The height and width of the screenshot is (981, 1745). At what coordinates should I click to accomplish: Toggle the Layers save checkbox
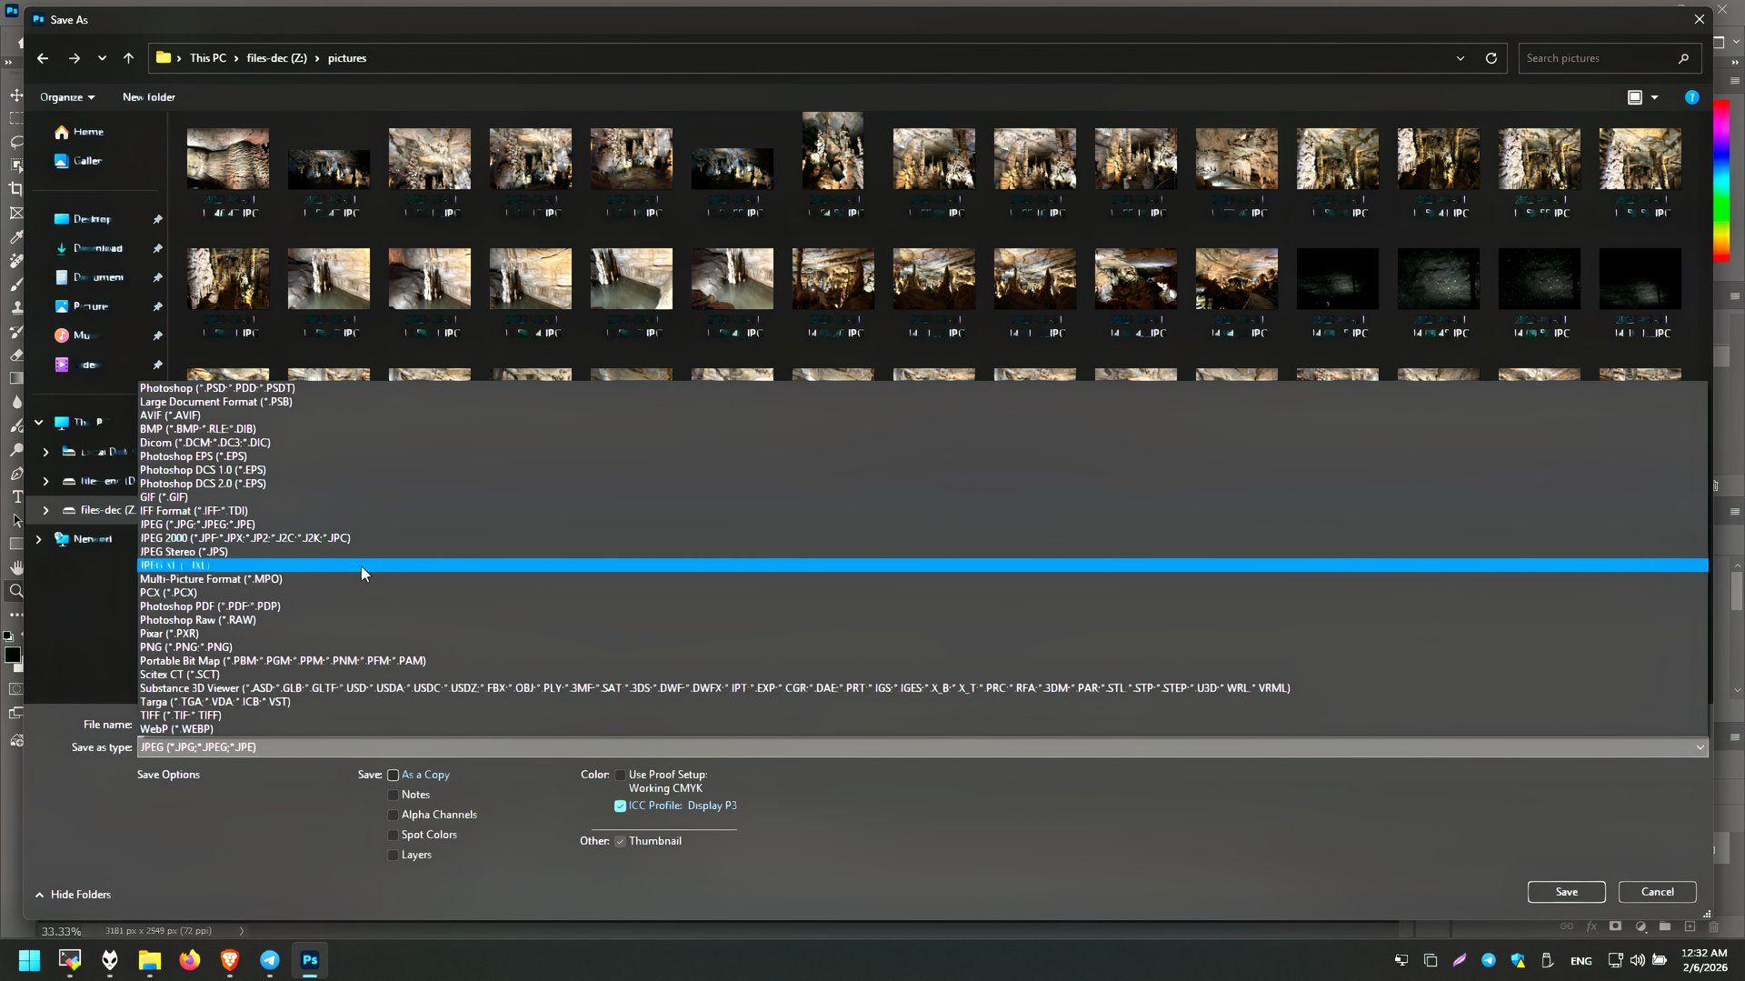click(x=394, y=856)
